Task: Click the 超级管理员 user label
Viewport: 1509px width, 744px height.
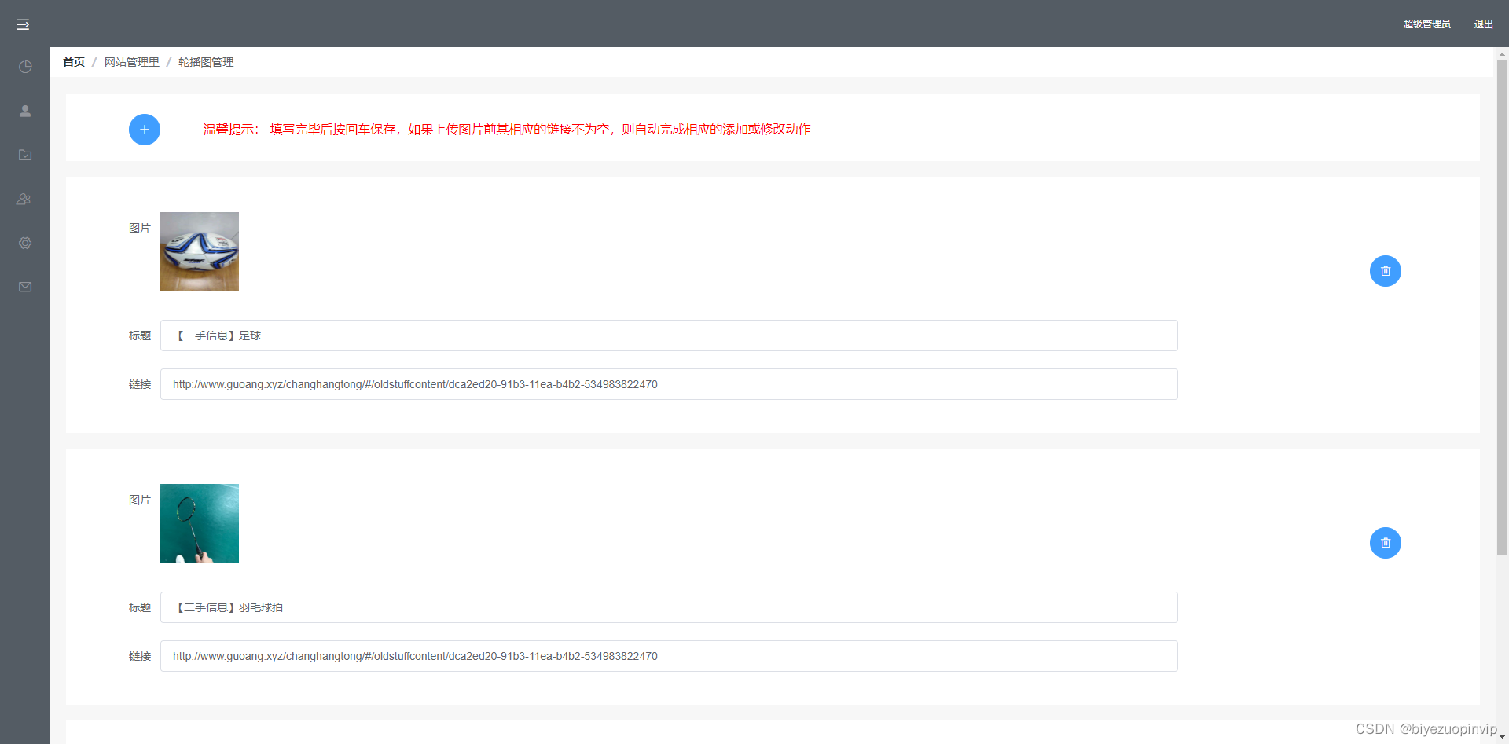Action: pos(1427,24)
